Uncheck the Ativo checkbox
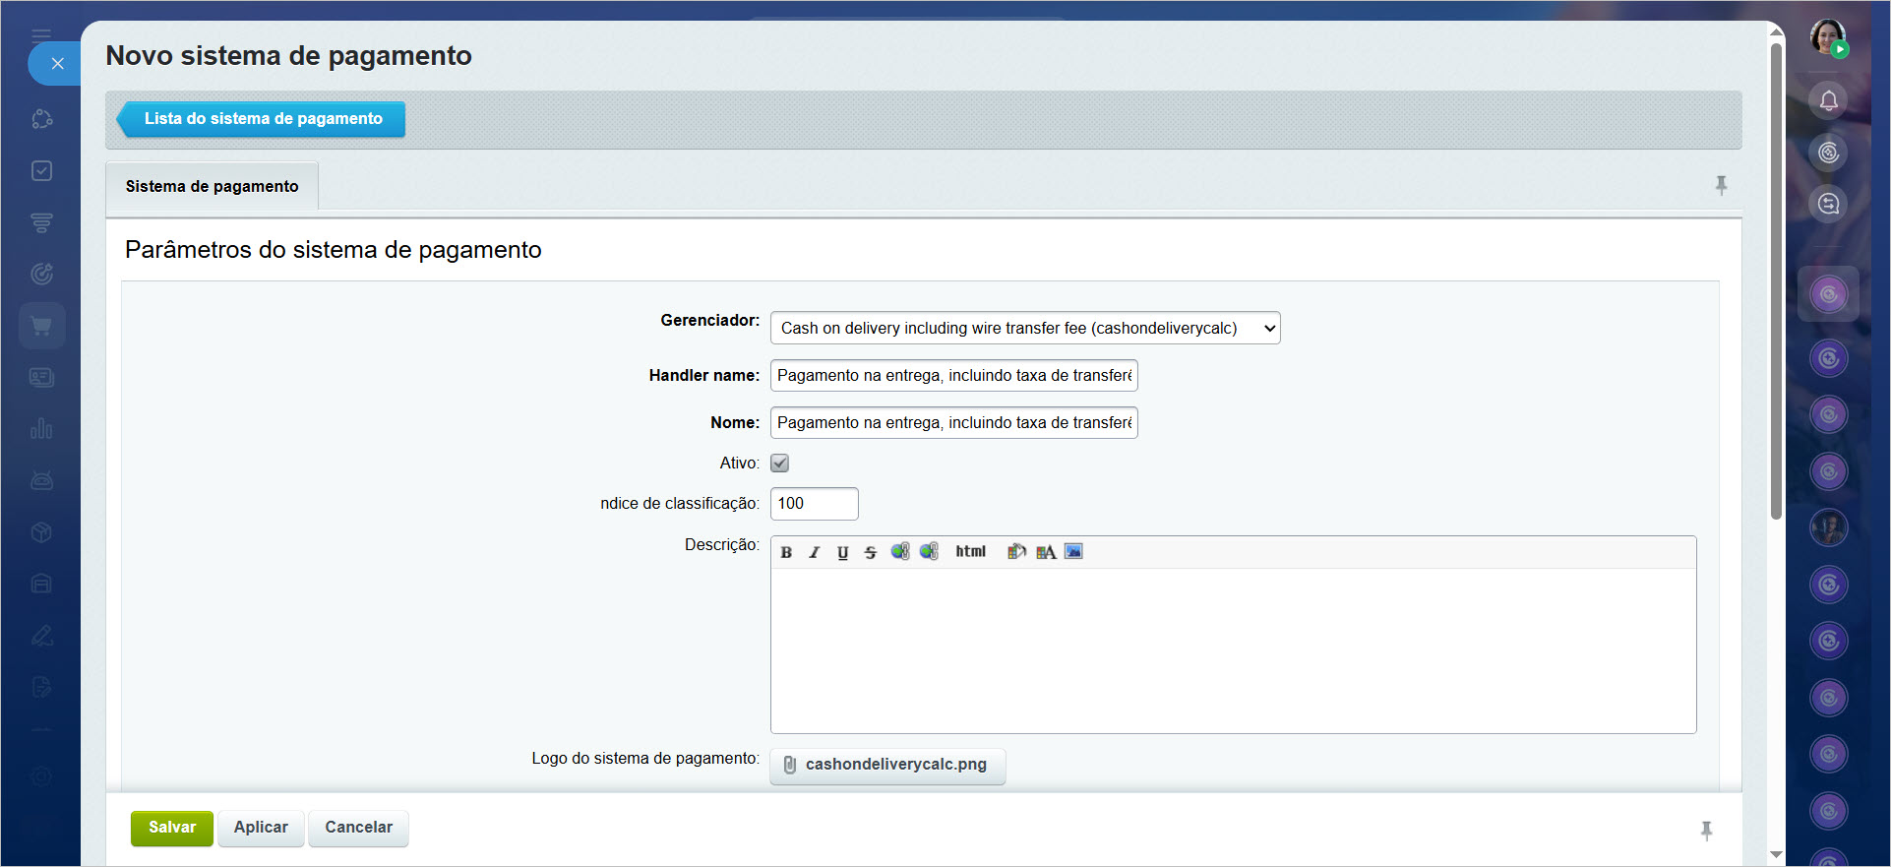1891x867 pixels. [x=779, y=463]
